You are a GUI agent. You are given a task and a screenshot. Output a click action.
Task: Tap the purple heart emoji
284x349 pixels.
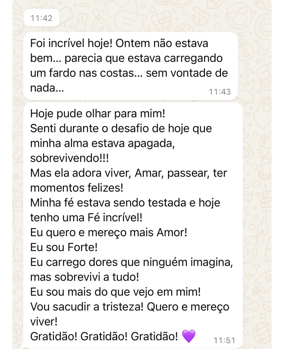pyautogui.click(x=189, y=336)
